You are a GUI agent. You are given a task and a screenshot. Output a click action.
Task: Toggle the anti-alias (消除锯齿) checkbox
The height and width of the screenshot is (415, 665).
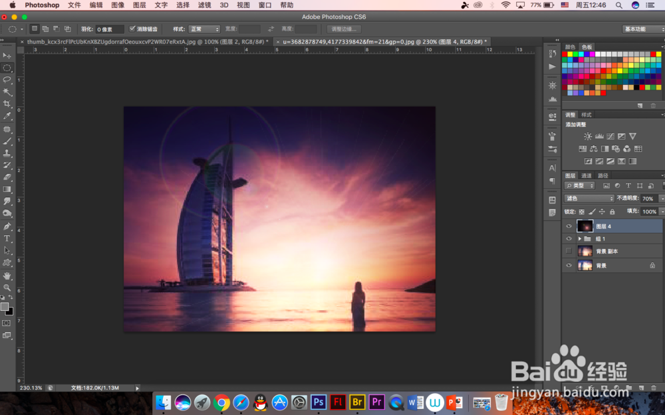(x=132, y=29)
